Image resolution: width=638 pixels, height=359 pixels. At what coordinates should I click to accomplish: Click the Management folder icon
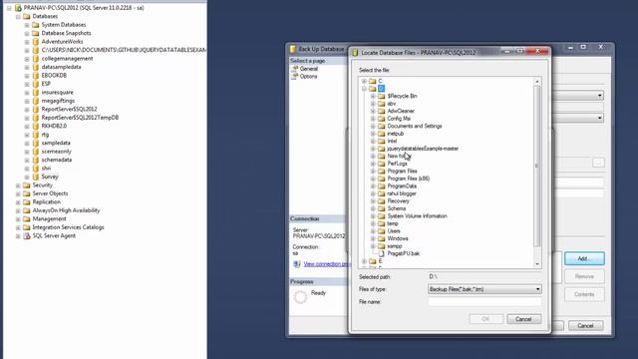pyautogui.click(x=27, y=218)
